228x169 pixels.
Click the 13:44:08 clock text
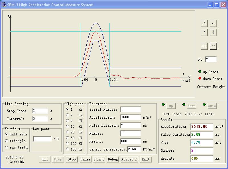(x=16, y=162)
